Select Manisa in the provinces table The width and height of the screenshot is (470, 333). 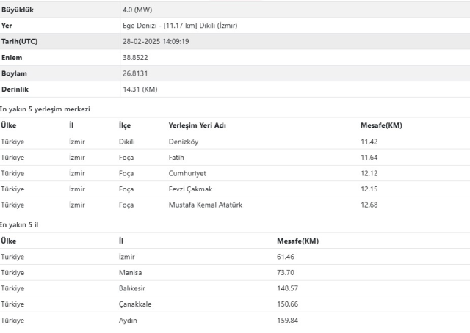coord(129,272)
